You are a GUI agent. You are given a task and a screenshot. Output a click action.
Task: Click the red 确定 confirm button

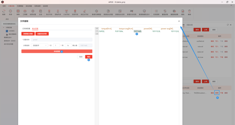pos(89,57)
